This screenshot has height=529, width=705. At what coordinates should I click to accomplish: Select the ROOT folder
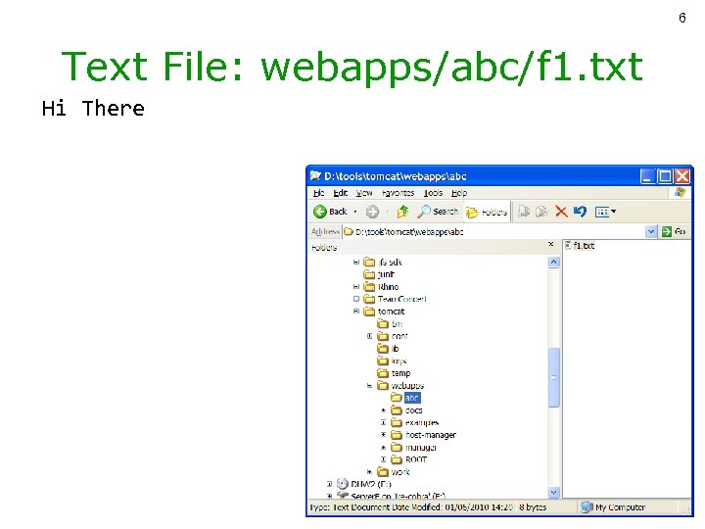(x=408, y=459)
